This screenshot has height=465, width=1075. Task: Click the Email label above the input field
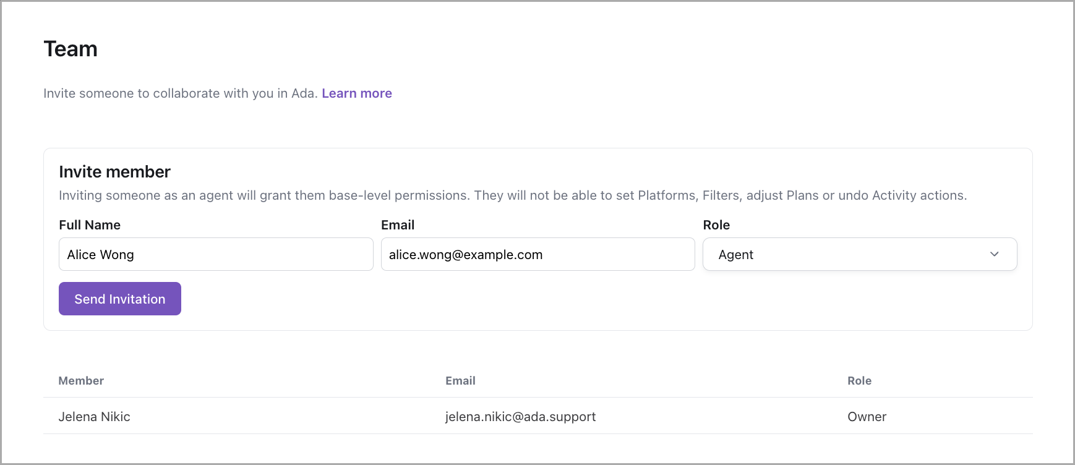pos(398,225)
